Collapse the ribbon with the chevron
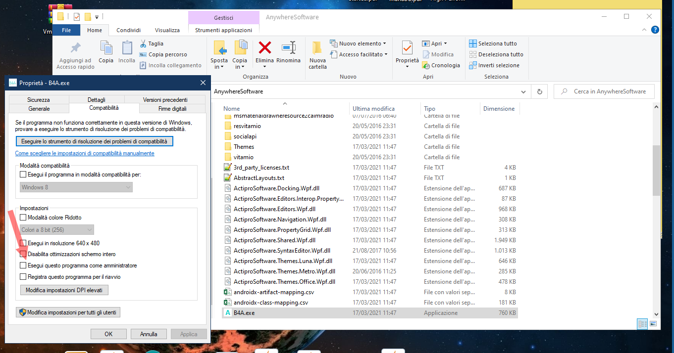Image resolution: width=674 pixels, height=353 pixels. [x=644, y=30]
